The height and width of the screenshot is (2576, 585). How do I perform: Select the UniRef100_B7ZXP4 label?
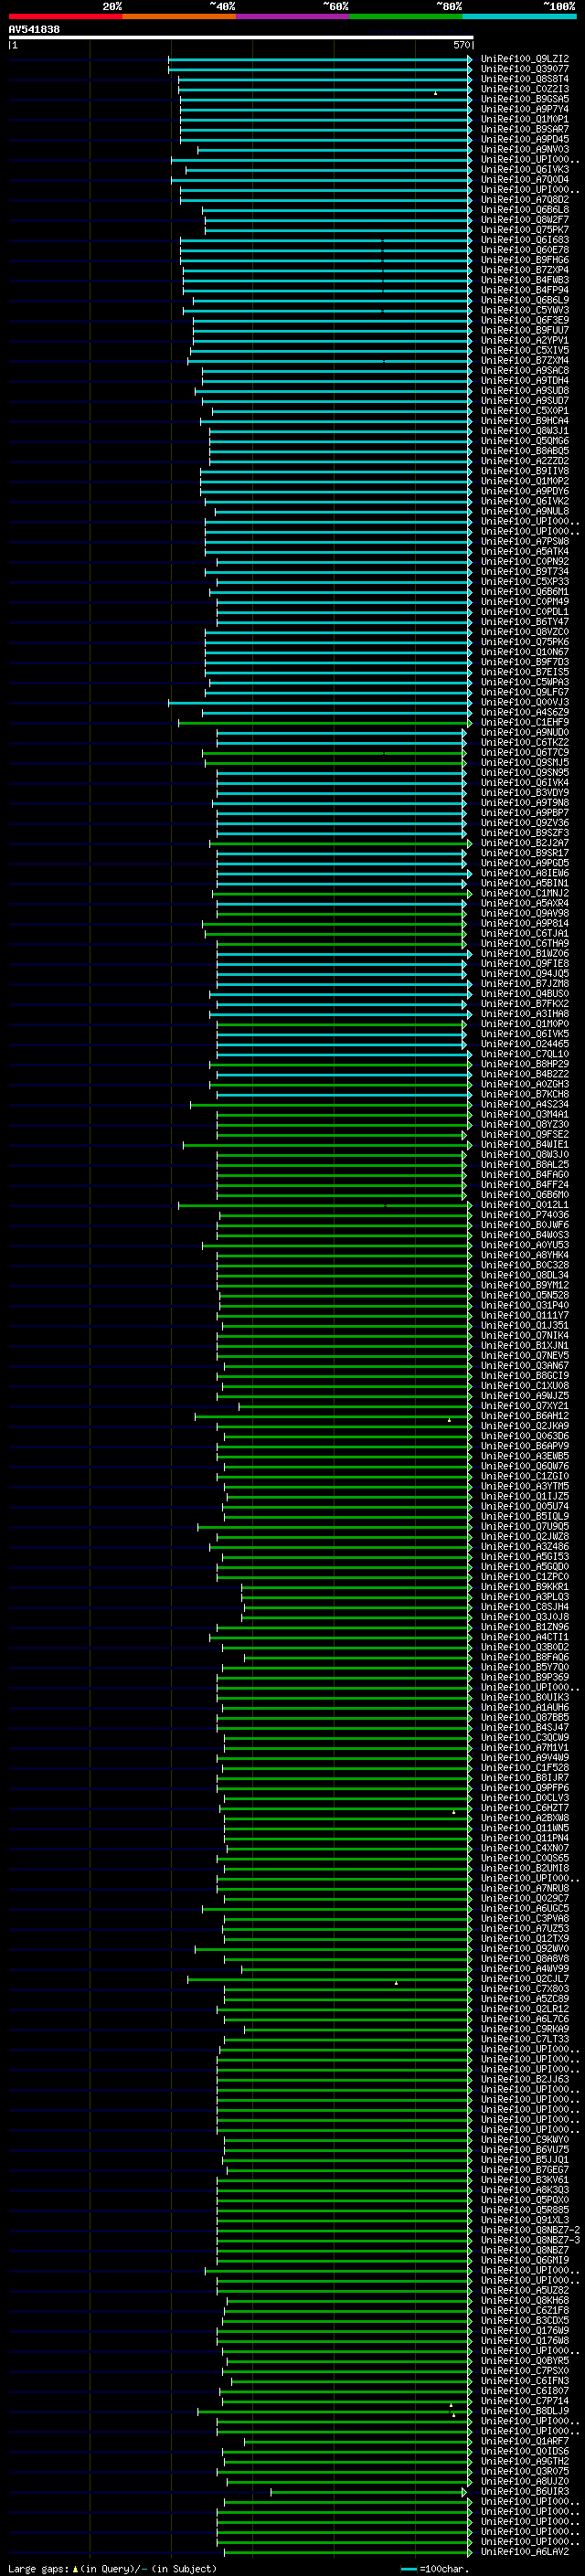point(525,270)
